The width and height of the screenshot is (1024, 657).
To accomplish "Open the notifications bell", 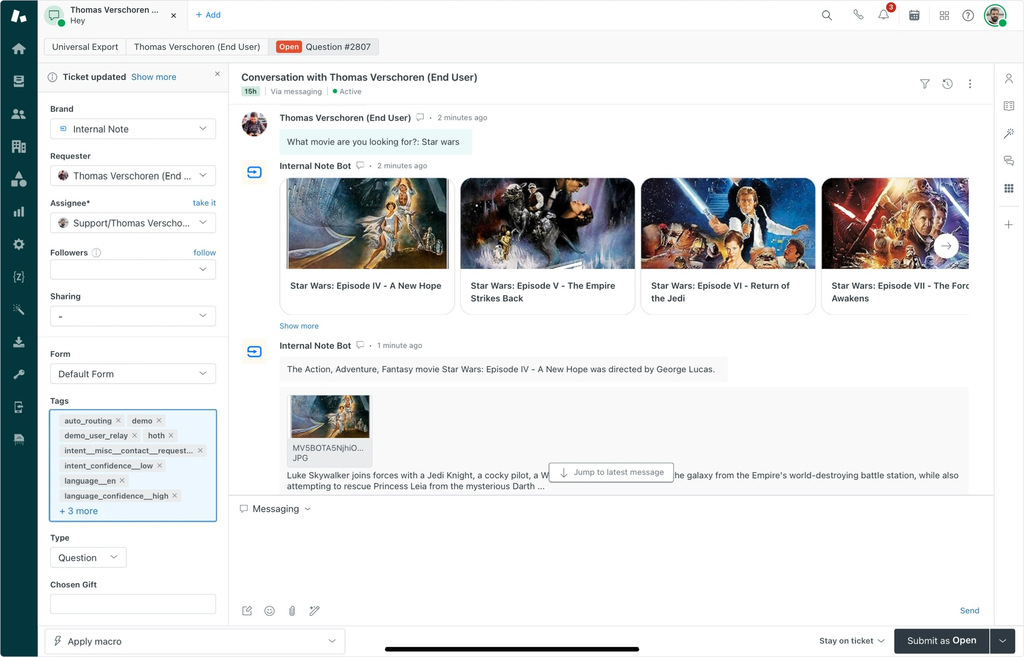I will [884, 15].
